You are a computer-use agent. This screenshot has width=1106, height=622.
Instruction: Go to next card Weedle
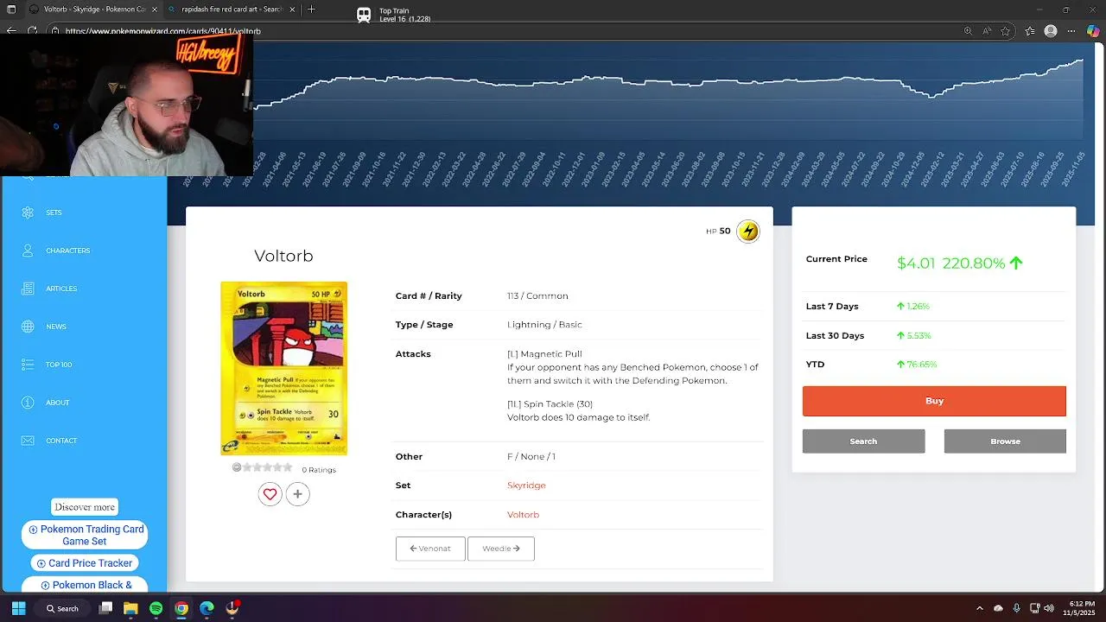pos(501,549)
